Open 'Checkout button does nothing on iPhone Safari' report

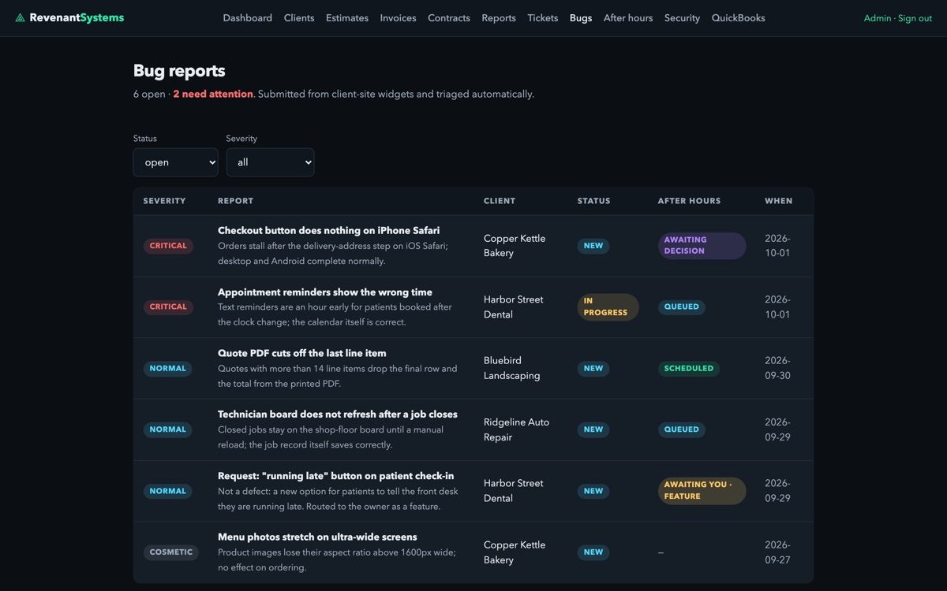[x=329, y=230]
